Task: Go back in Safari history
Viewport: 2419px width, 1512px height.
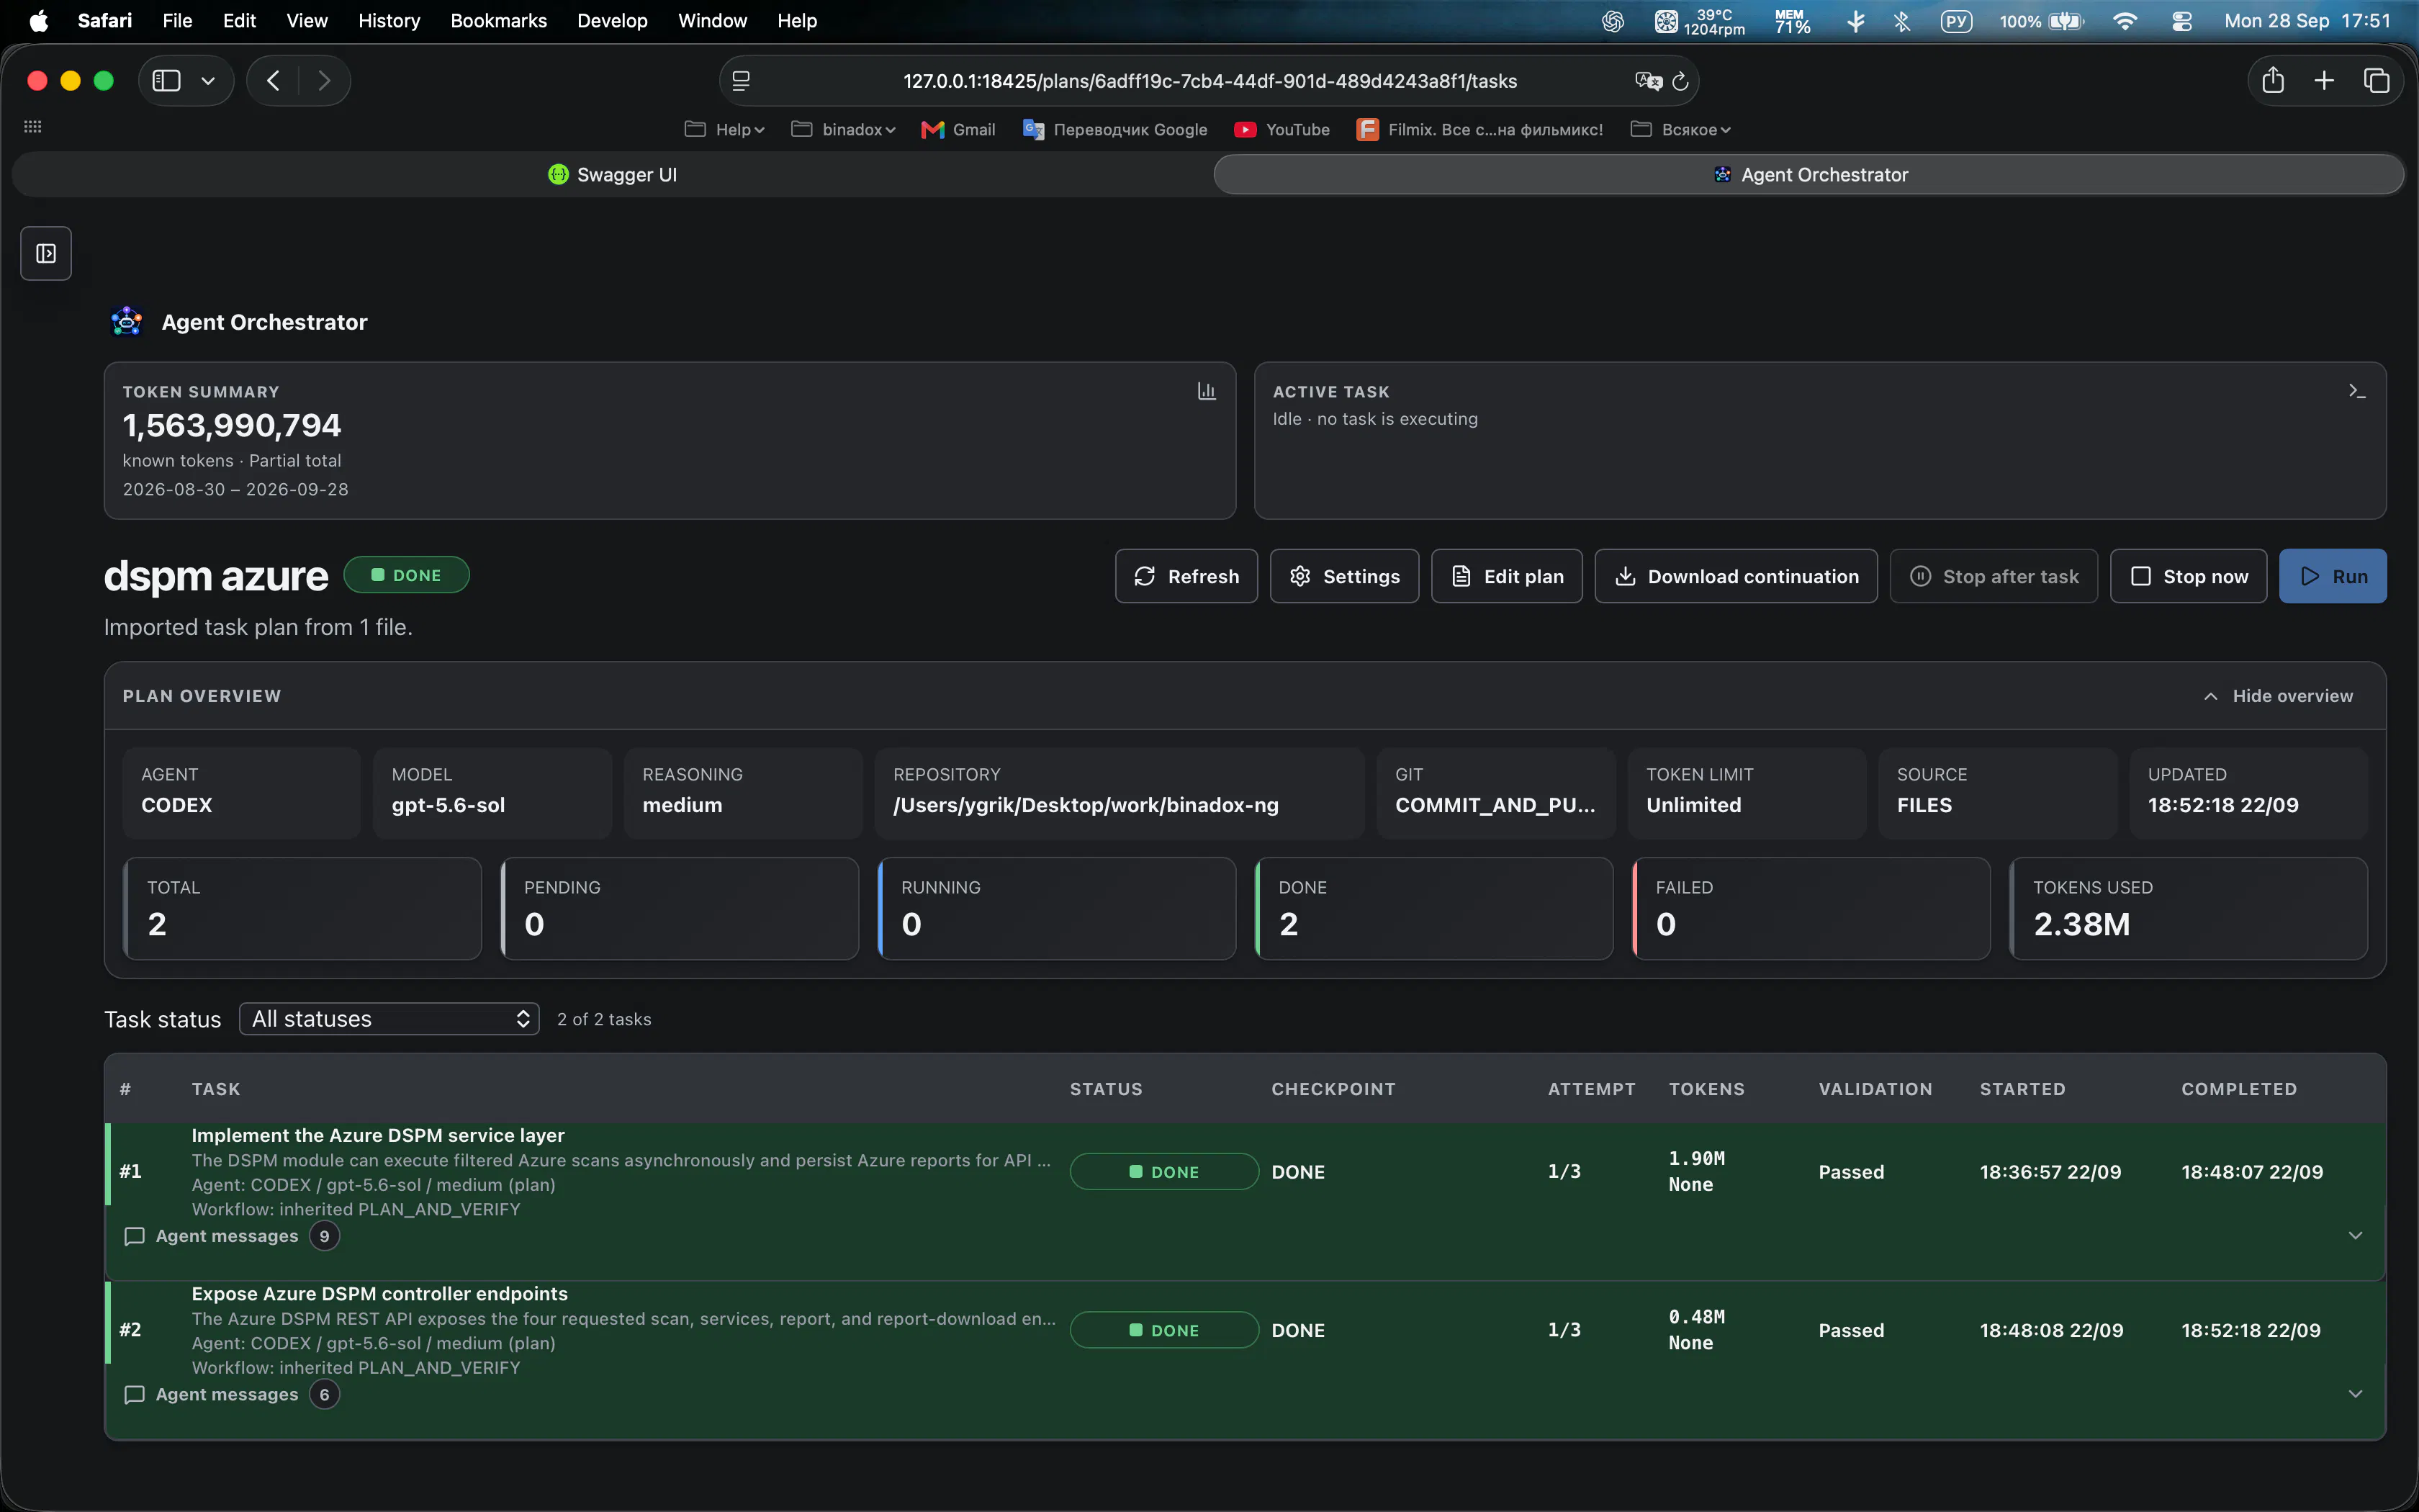Action: tap(273, 81)
